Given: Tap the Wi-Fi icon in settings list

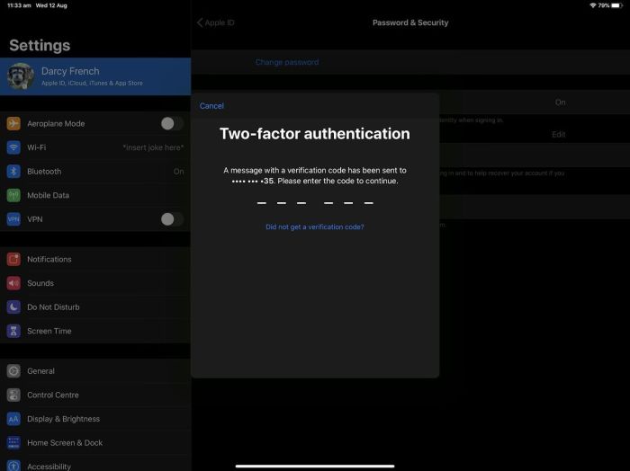Looking at the screenshot, I should 13,147.
